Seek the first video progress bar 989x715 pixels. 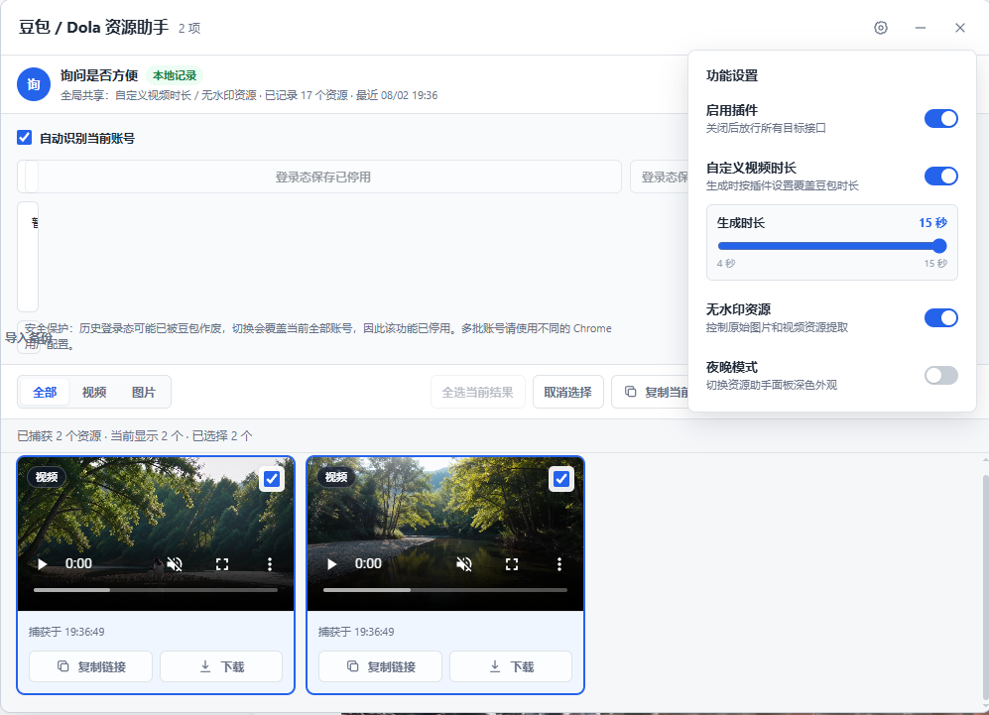click(156, 590)
